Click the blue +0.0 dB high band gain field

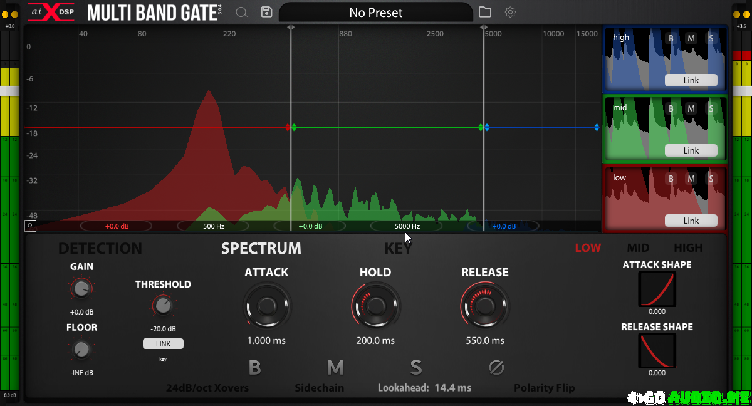pyautogui.click(x=503, y=226)
